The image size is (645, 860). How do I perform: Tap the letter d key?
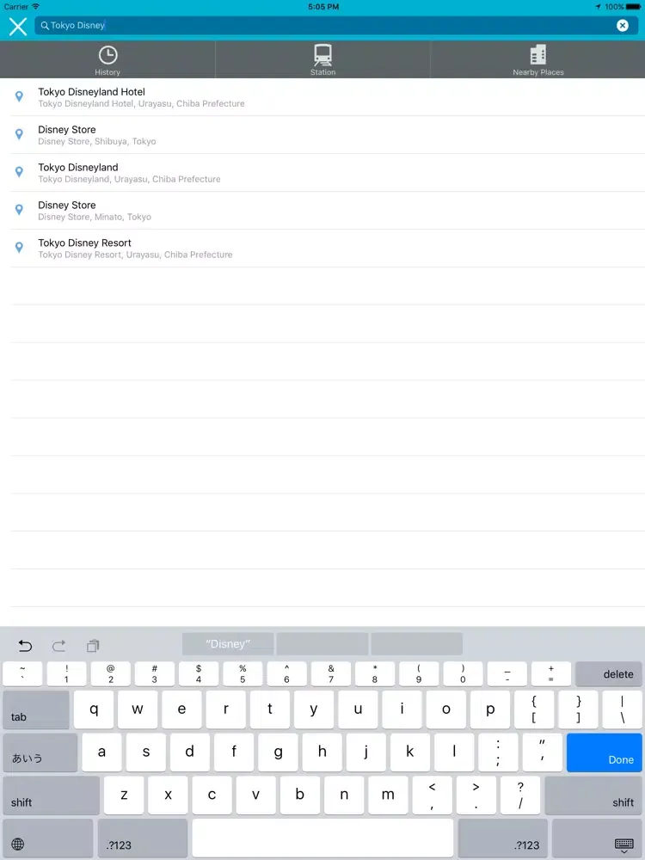pos(190,752)
